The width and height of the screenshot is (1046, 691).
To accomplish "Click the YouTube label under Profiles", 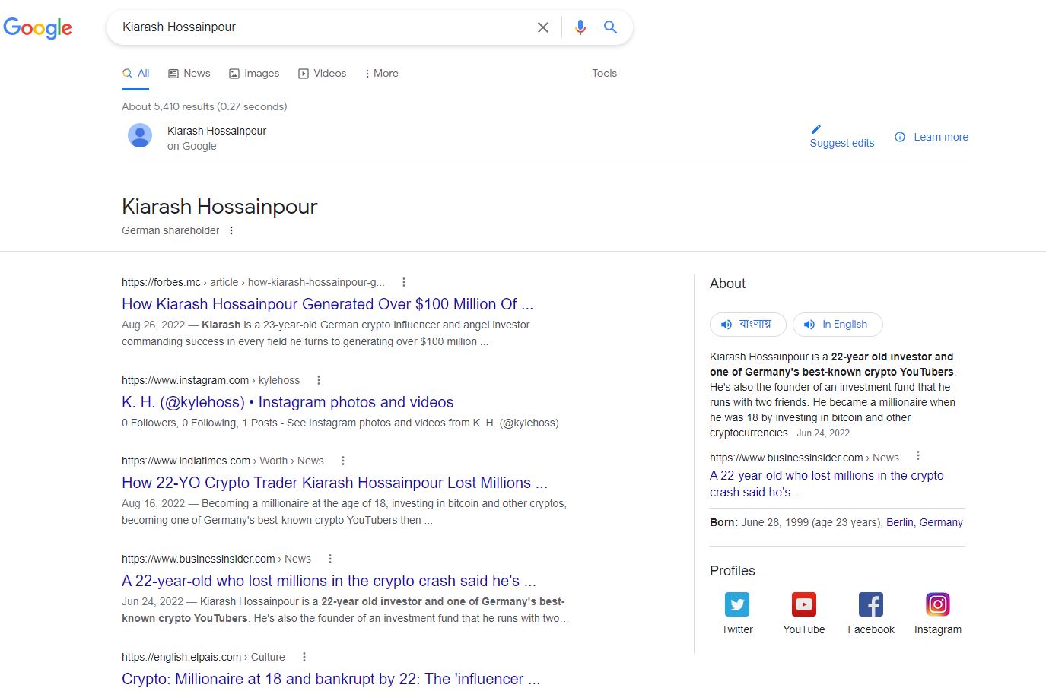I will [x=804, y=629].
